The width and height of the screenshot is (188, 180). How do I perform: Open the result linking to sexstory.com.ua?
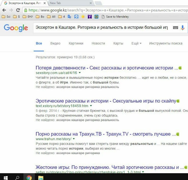[x=107, y=68]
